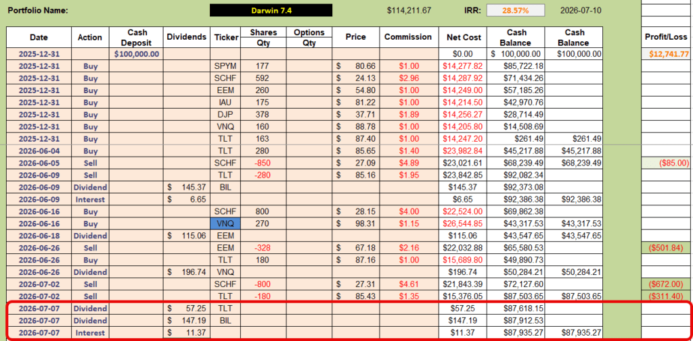Click the $100,000.00 Cash Deposit cell
The height and width of the screenshot is (341, 693).
click(135, 54)
